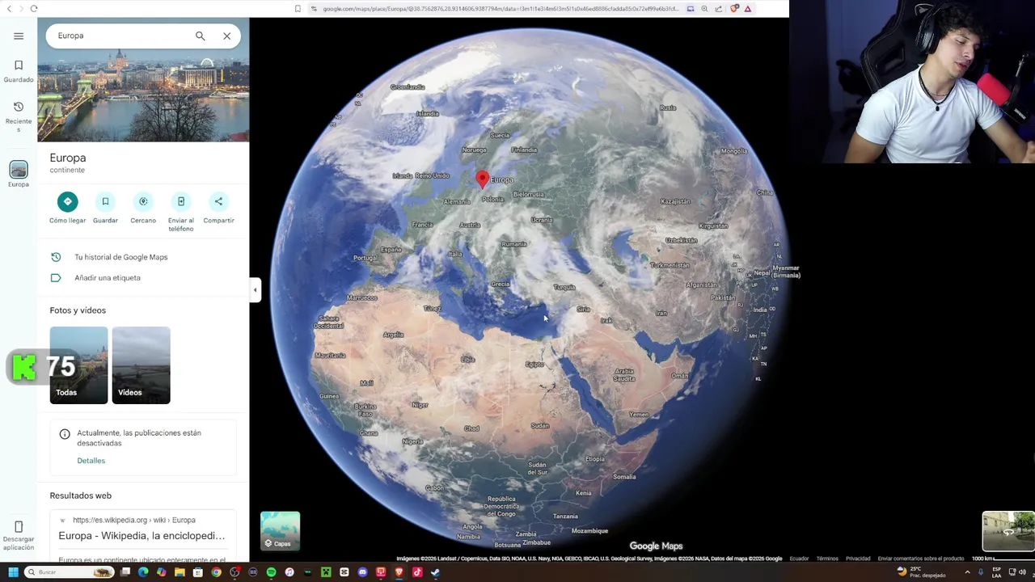Click the Europa search input field

pyautogui.click(x=121, y=36)
